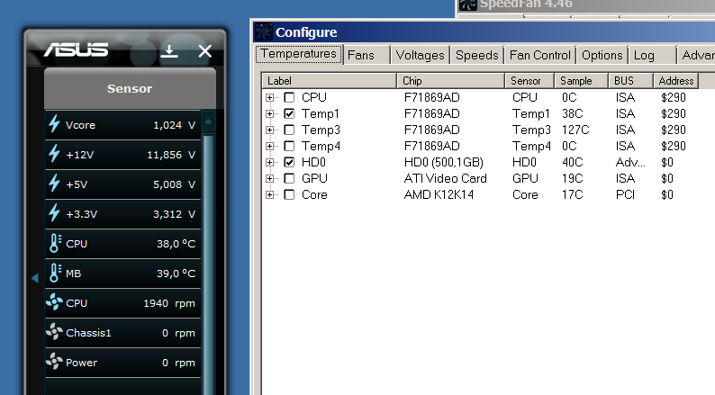Click the 1940 rpm CPU fan reading
This screenshot has height=395, width=715.
[x=169, y=303]
